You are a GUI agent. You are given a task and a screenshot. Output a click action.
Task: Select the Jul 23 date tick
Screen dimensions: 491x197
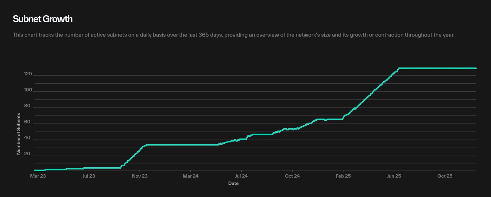click(x=89, y=176)
